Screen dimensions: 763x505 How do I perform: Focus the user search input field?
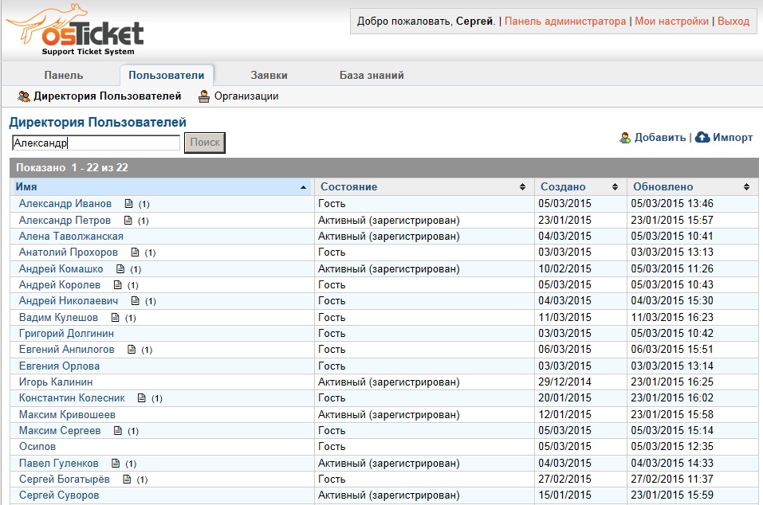pyautogui.click(x=96, y=143)
